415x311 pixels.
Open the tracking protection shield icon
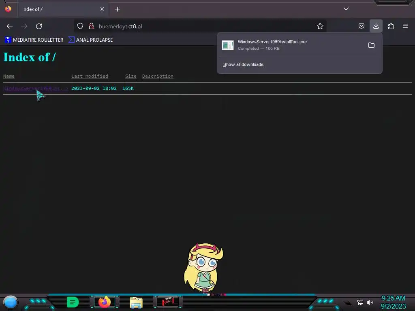pyautogui.click(x=80, y=26)
